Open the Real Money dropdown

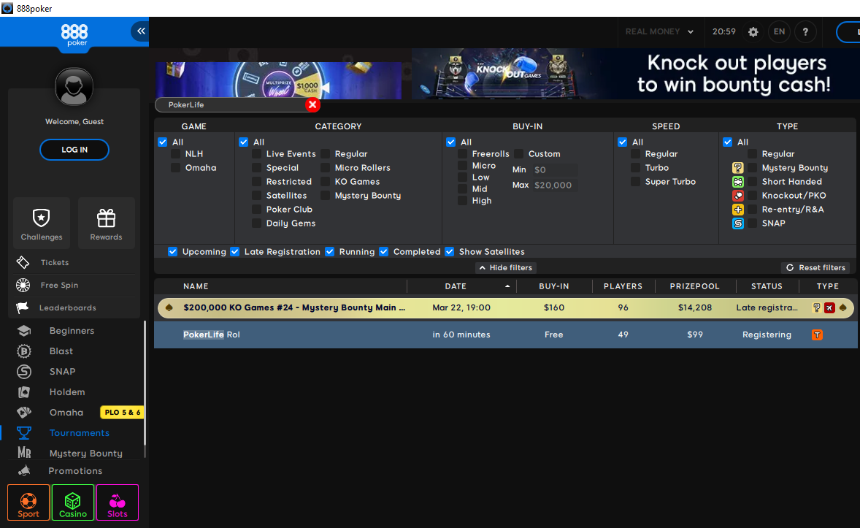click(x=662, y=32)
